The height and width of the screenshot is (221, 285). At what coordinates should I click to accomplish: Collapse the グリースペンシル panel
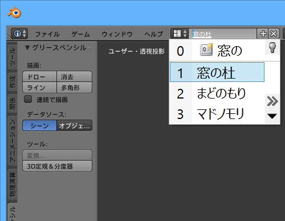(27, 48)
